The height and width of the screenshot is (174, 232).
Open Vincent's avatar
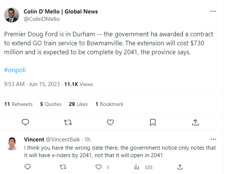(x=12, y=143)
